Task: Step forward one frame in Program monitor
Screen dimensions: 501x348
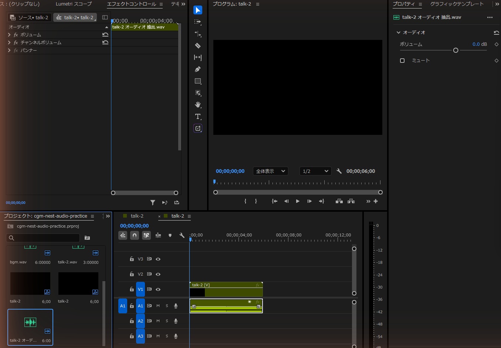Action: tap(309, 201)
